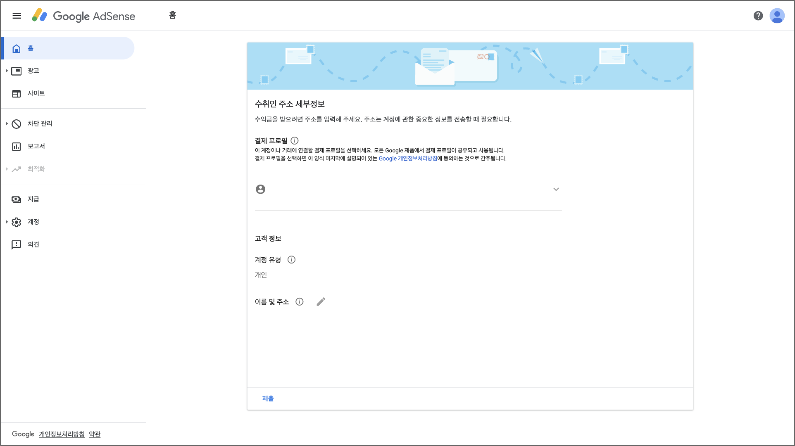Click the info icon beside 이름 및 주소

click(x=300, y=302)
